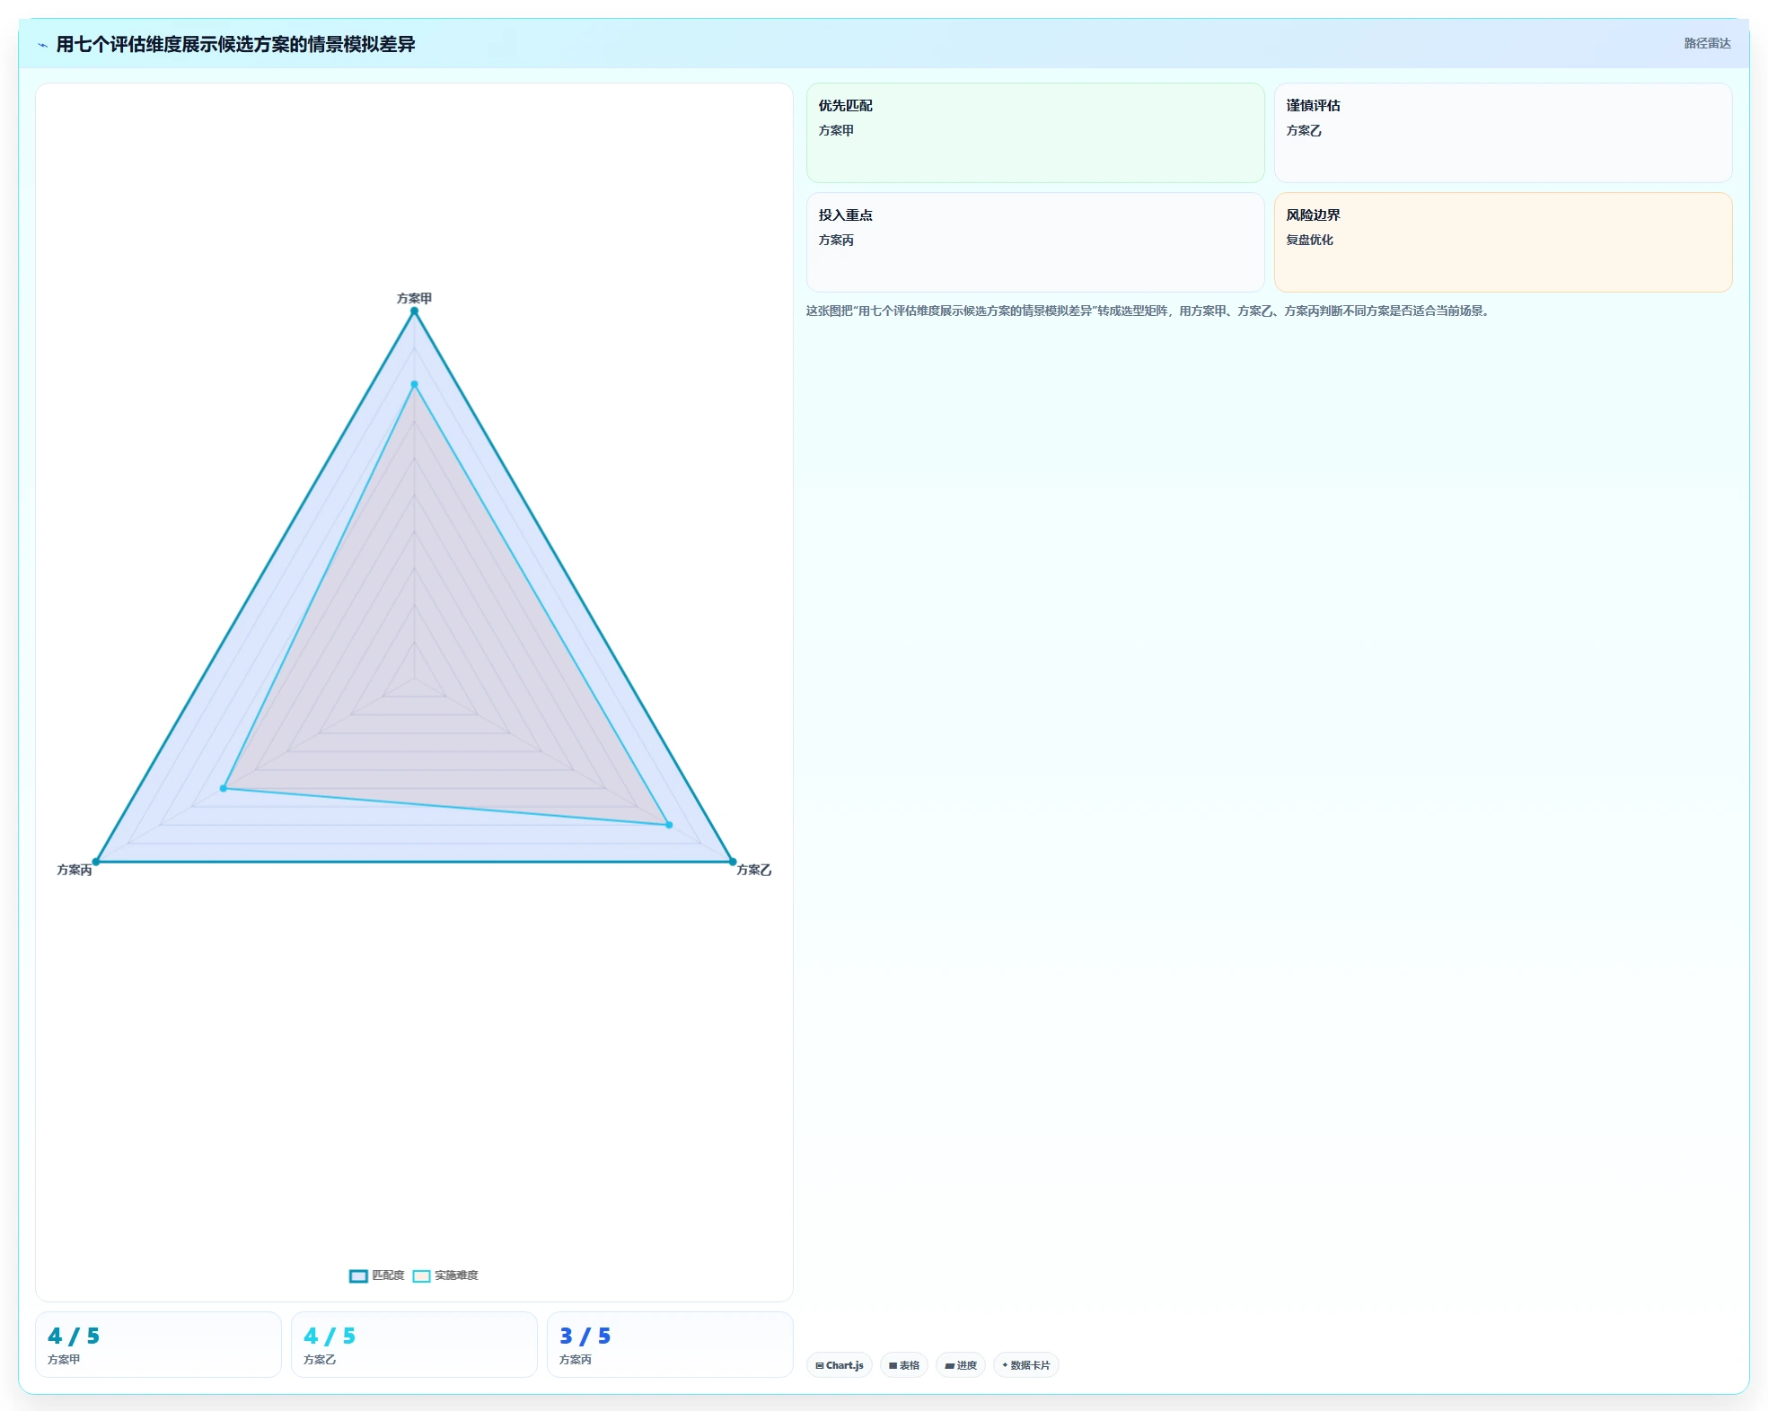The width and height of the screenshot is (1768, 1411).
Task: Click the 路径雷达 label in the header
Action: click(x=1707, y=44)
